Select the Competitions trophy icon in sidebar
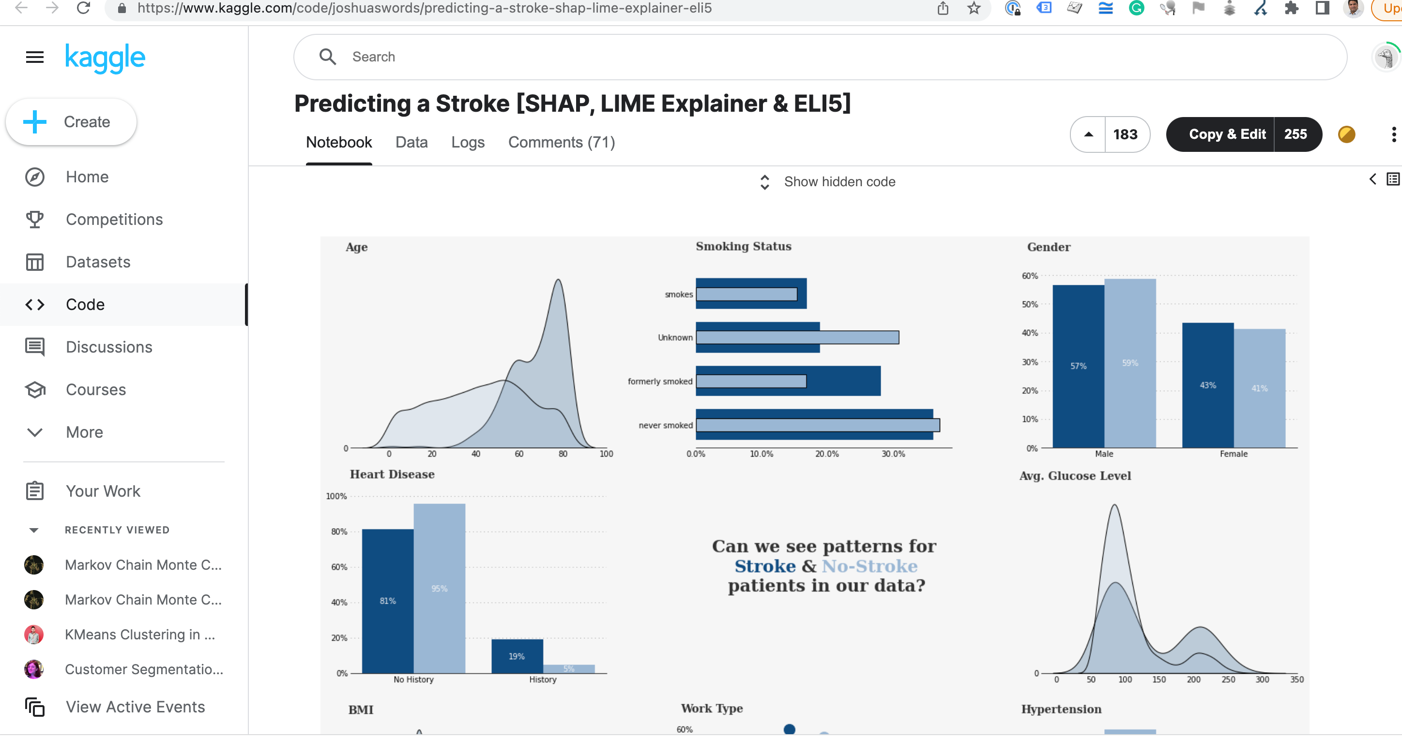 [34, 219]
